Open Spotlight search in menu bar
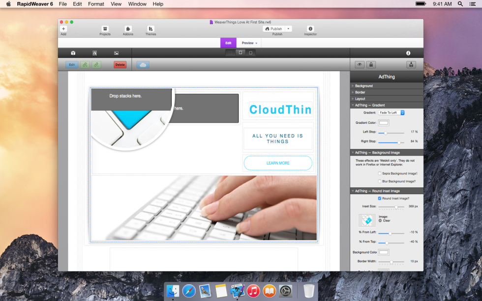The height and width of the screenshot is (301, 482). coord(460,4)
